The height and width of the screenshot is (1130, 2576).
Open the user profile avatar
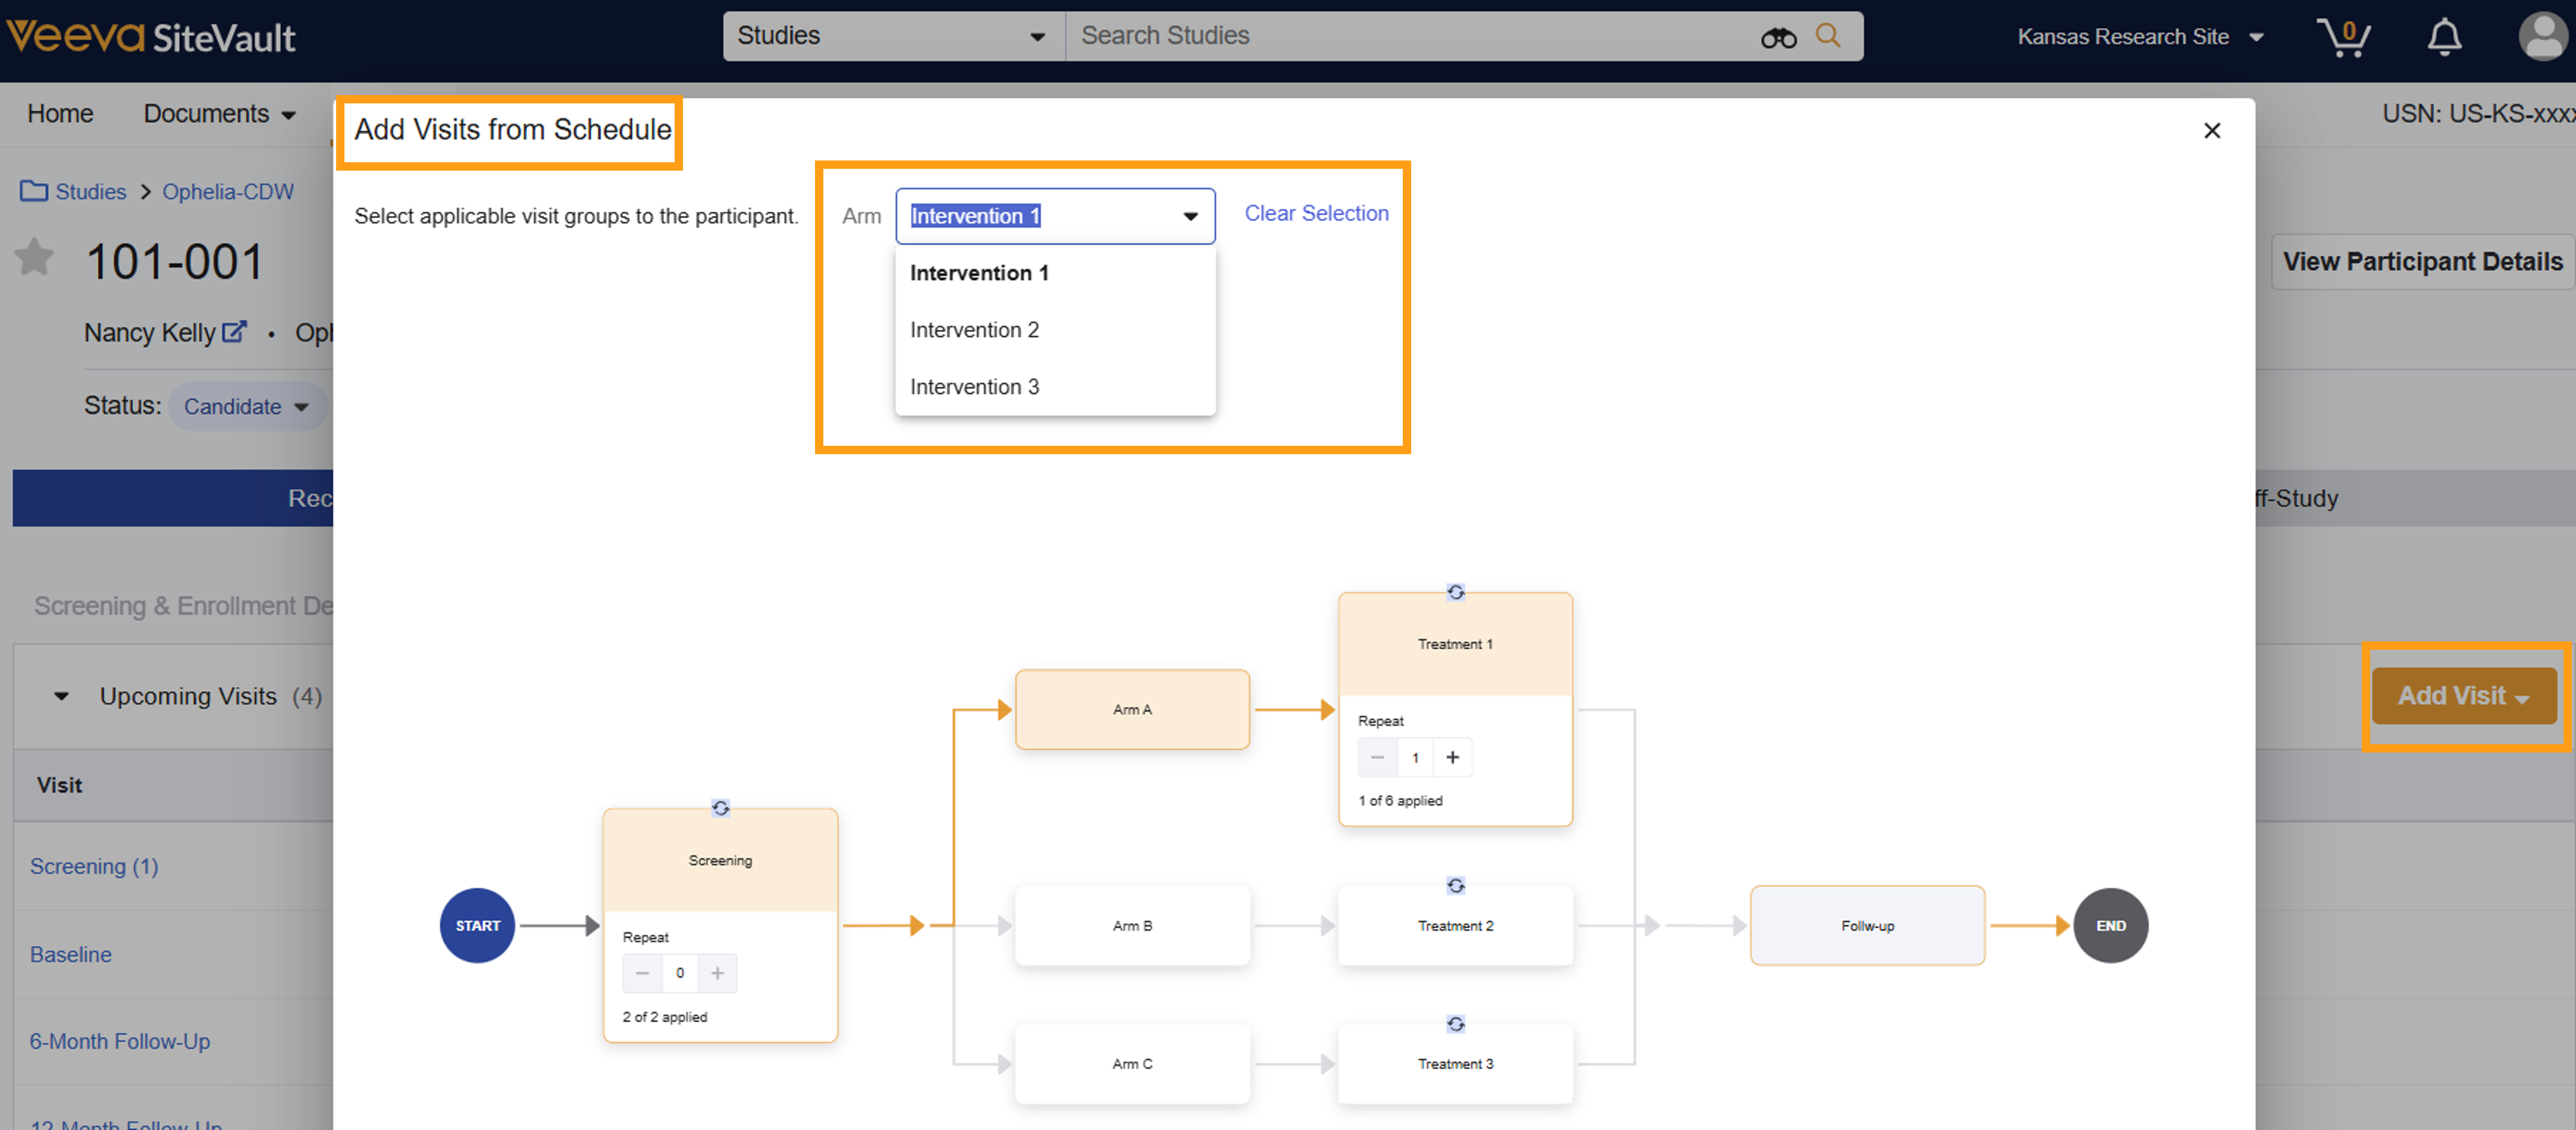pos(2542,38)
